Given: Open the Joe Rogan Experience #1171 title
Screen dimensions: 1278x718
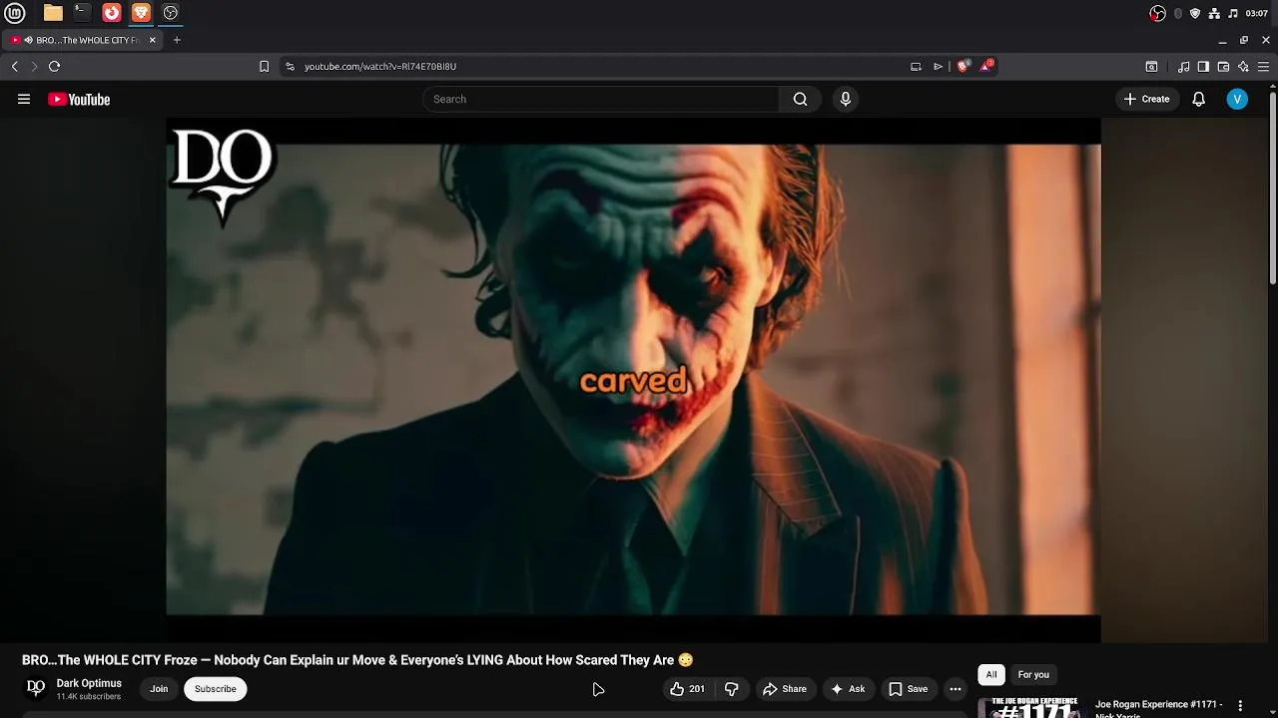Looking at the screenshot, I should (1158, 709).
